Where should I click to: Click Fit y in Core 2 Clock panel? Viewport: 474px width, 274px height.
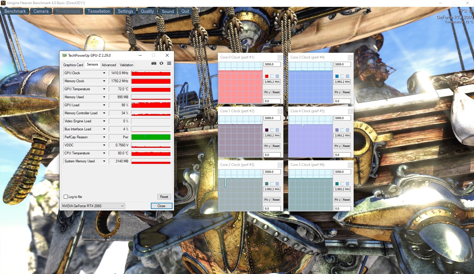coord(267,200)
